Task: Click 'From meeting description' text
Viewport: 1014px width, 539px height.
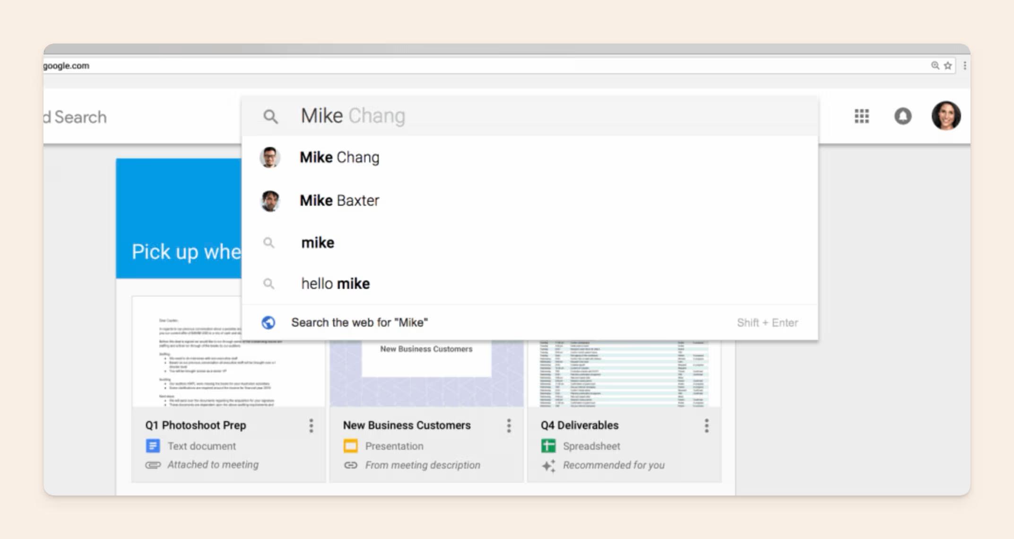Action: coord(423,465)
